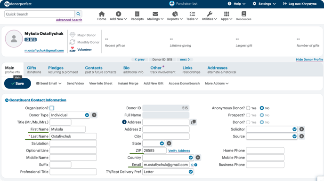Select Yes for Anonymous Donor
Viewport: 324px width, 181px height.
pos(248,108)
